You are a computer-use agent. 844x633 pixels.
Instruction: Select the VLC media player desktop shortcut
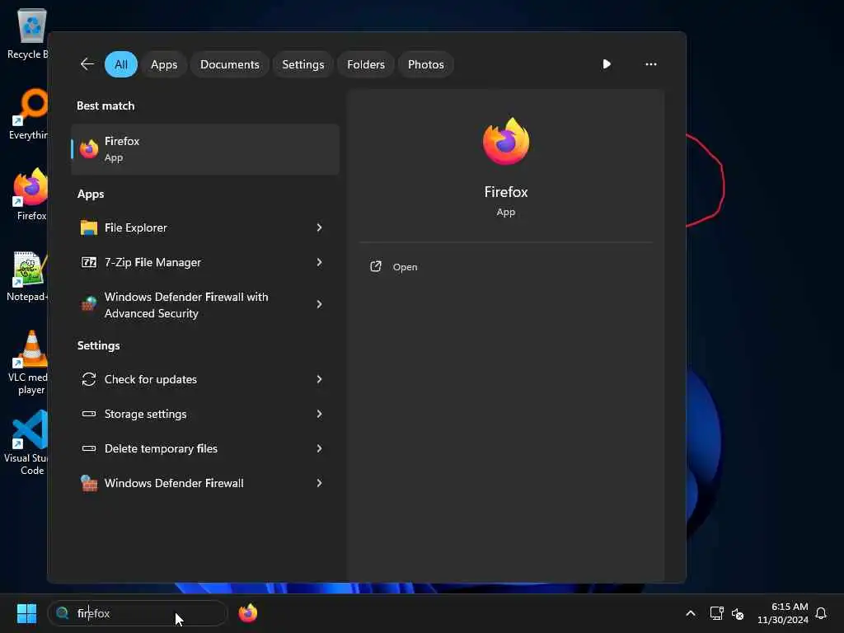coord(29,363)
